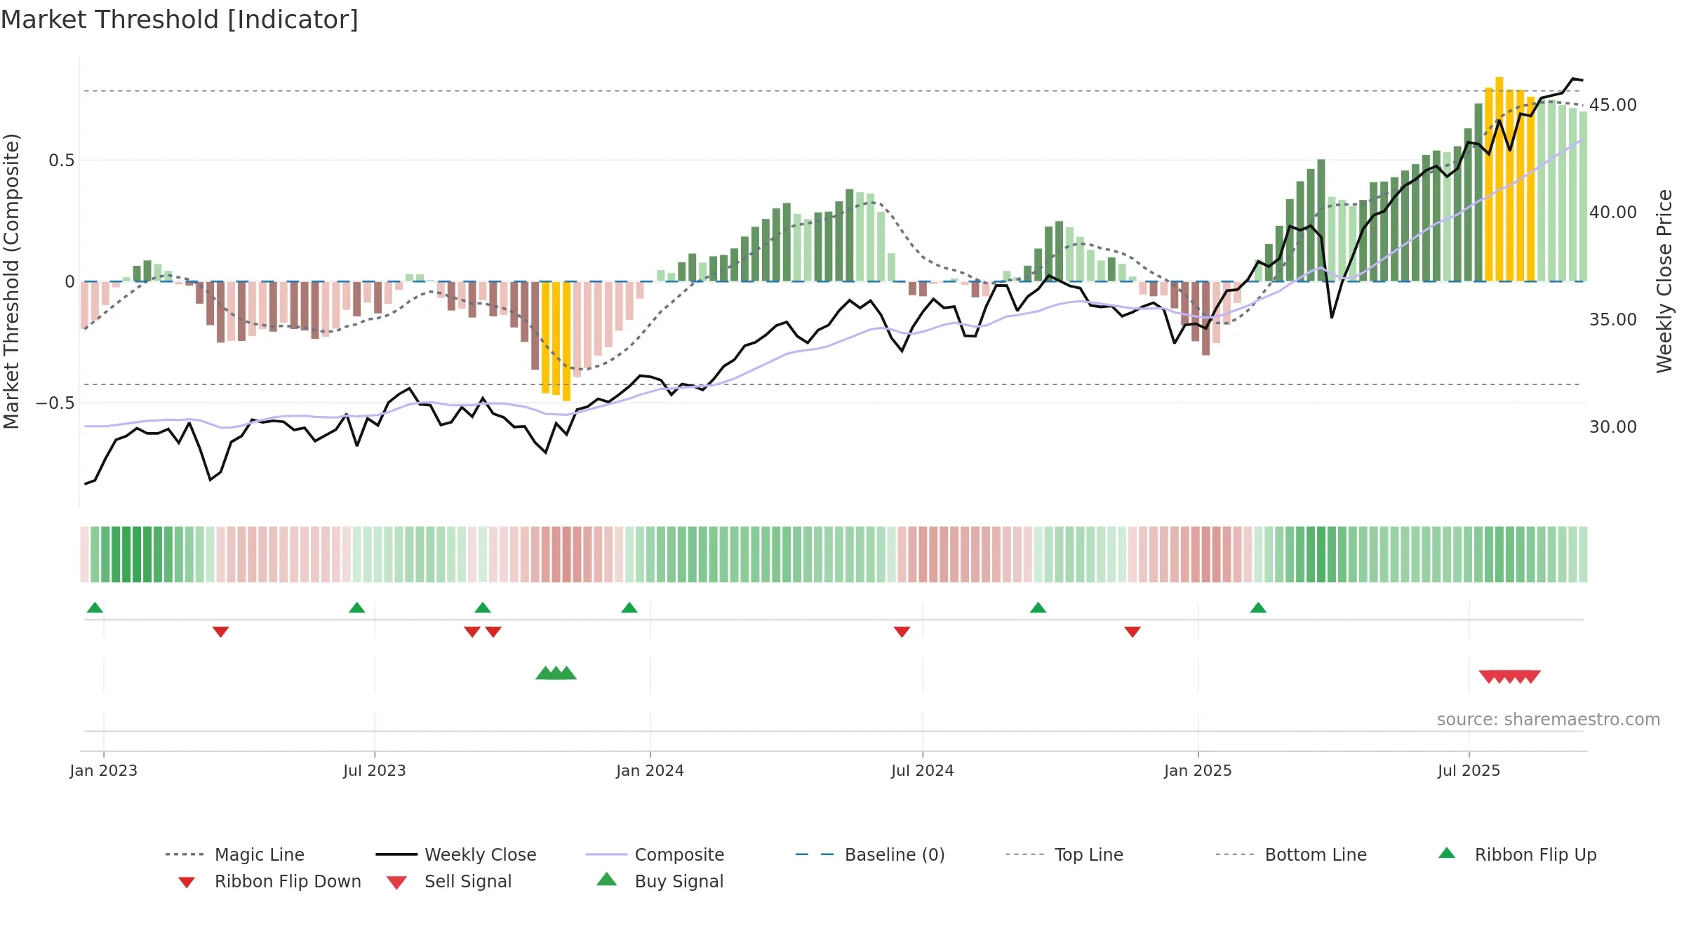
Task: Click the Weekly Close Price axis title
Action: coord(1664,281)
